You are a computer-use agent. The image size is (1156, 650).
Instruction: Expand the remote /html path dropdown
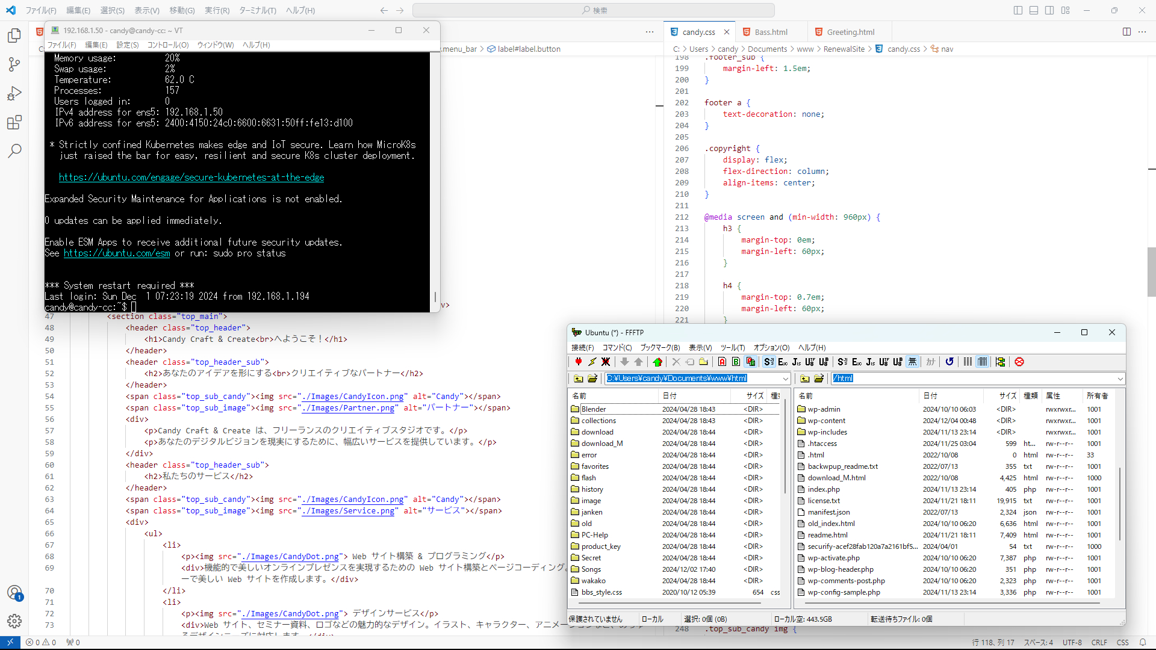click(x=1120, y=379)
